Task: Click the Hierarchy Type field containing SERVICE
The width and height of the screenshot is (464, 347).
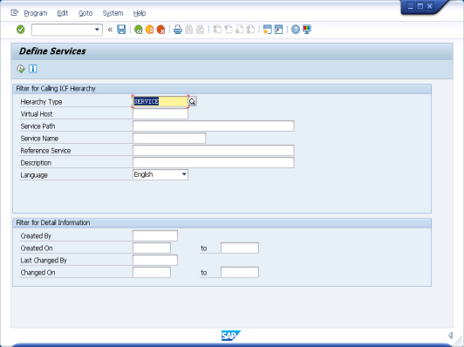Action: point(160,101)
